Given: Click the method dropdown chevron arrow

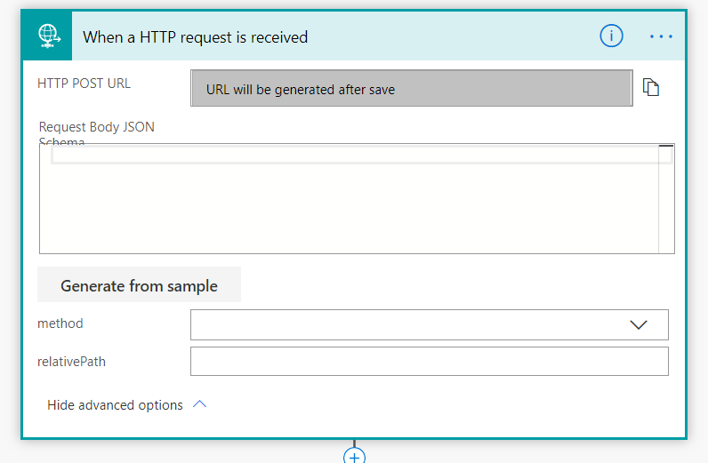Looking at the screenshot, I should (x=639, y=325).
